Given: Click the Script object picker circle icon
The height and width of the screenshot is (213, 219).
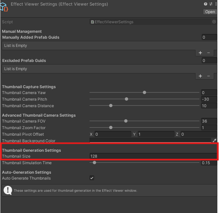Looking at the screenshot, I should pos(214,22).
